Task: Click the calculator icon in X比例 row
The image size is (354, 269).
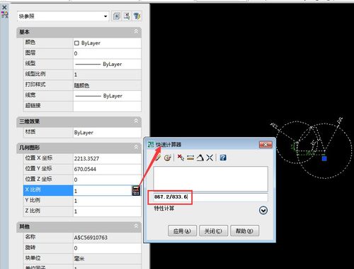Action: [136, 190]
